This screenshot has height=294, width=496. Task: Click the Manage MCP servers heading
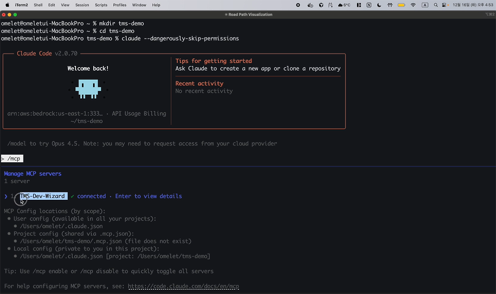(33, 174)
